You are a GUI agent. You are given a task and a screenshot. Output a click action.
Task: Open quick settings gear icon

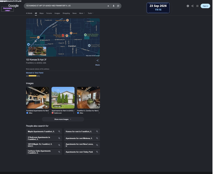click(188, 6)
